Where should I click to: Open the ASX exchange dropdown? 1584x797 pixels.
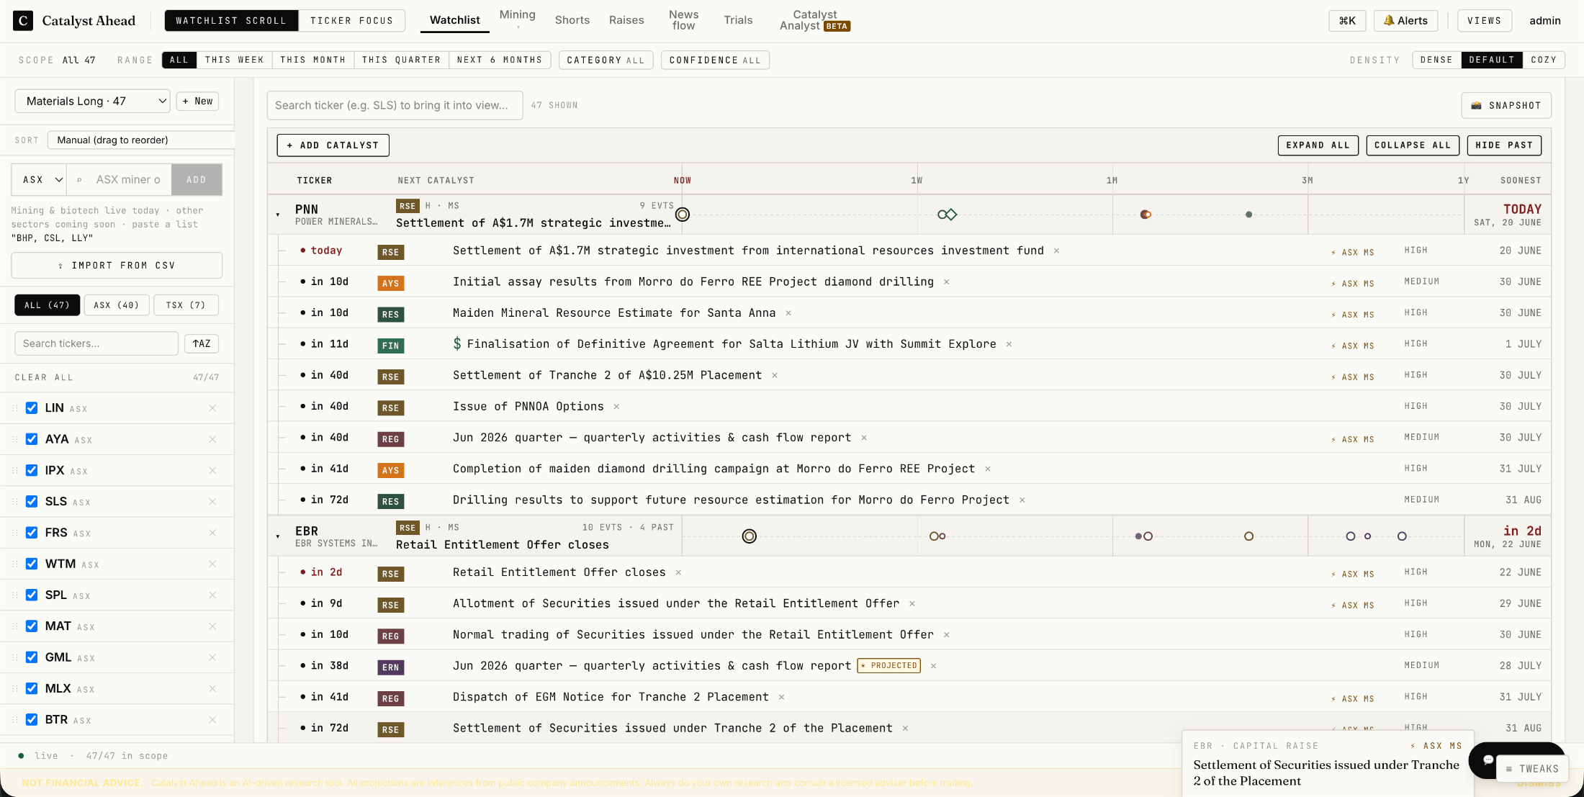tap(40, 180)
